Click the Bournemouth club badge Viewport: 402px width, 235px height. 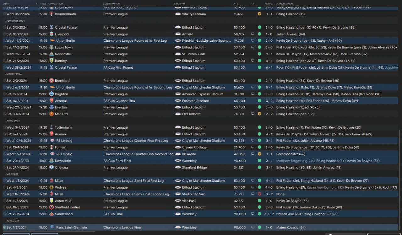(52, 14)
